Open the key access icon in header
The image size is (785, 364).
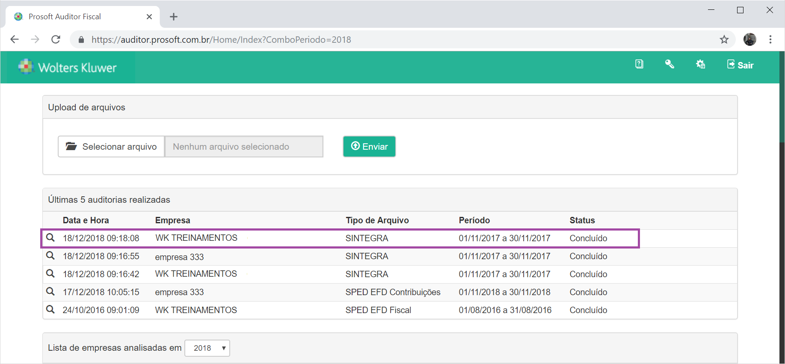(669, 64)
